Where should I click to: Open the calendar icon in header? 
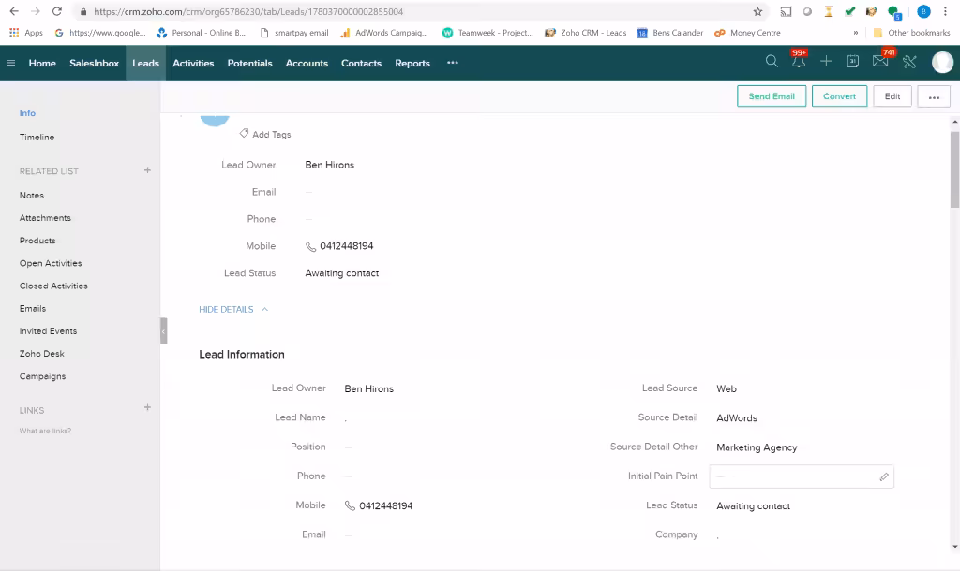click(x=852, y=62)
